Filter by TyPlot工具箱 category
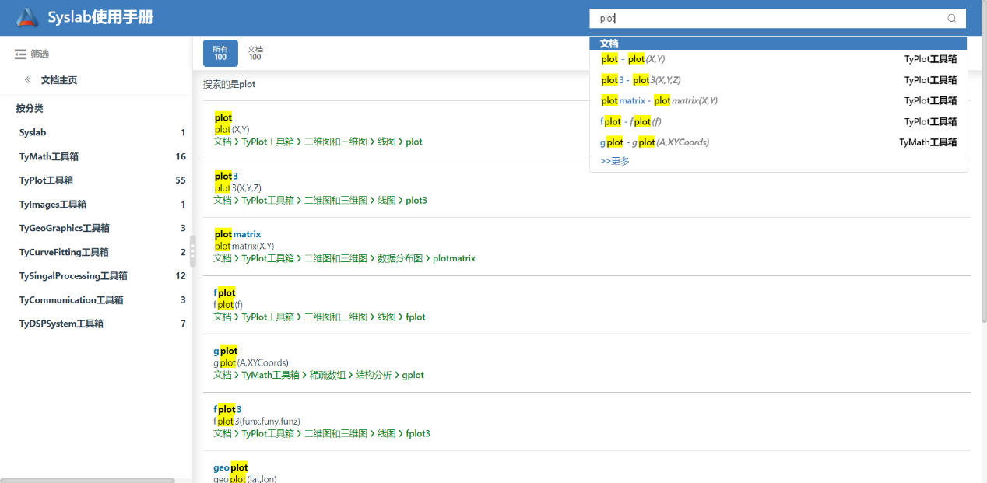This screenshot has width=987, height=483. click(47, 180)
